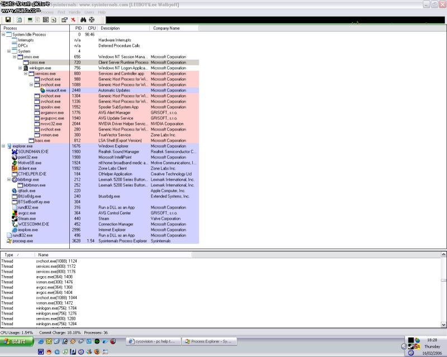Image resolution: width=447 pixels, height=357 pixels.
Task: Open the Process menu
Action: (47, 12)
